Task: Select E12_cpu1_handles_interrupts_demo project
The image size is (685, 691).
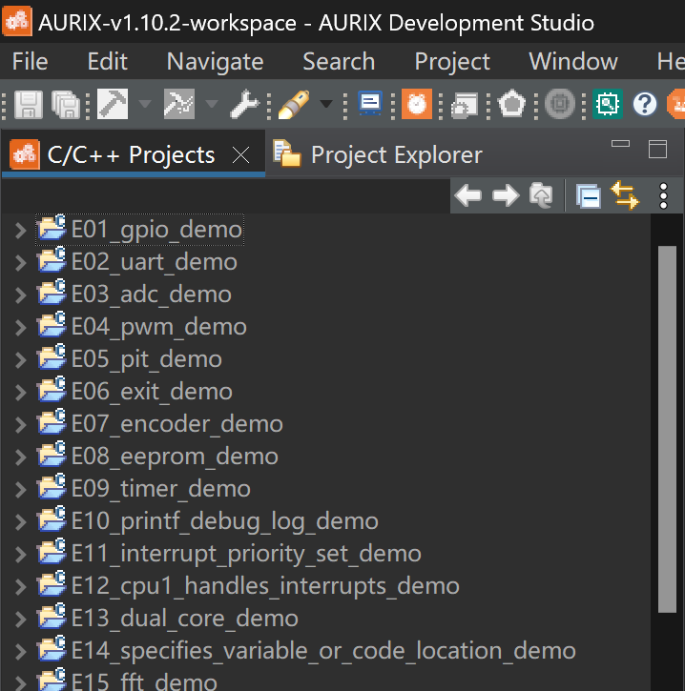Action: [265, 586]
